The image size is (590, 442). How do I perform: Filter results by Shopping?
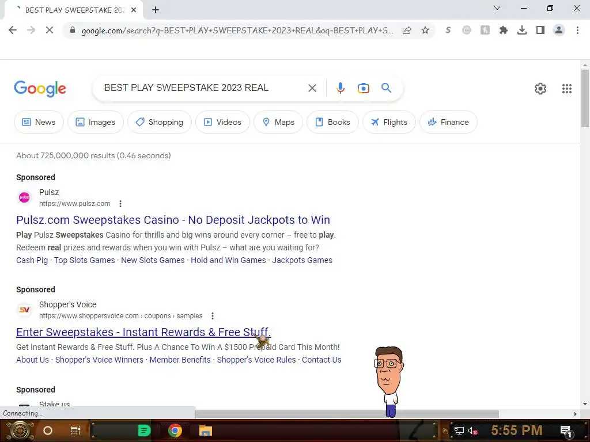tap(160, 122)
